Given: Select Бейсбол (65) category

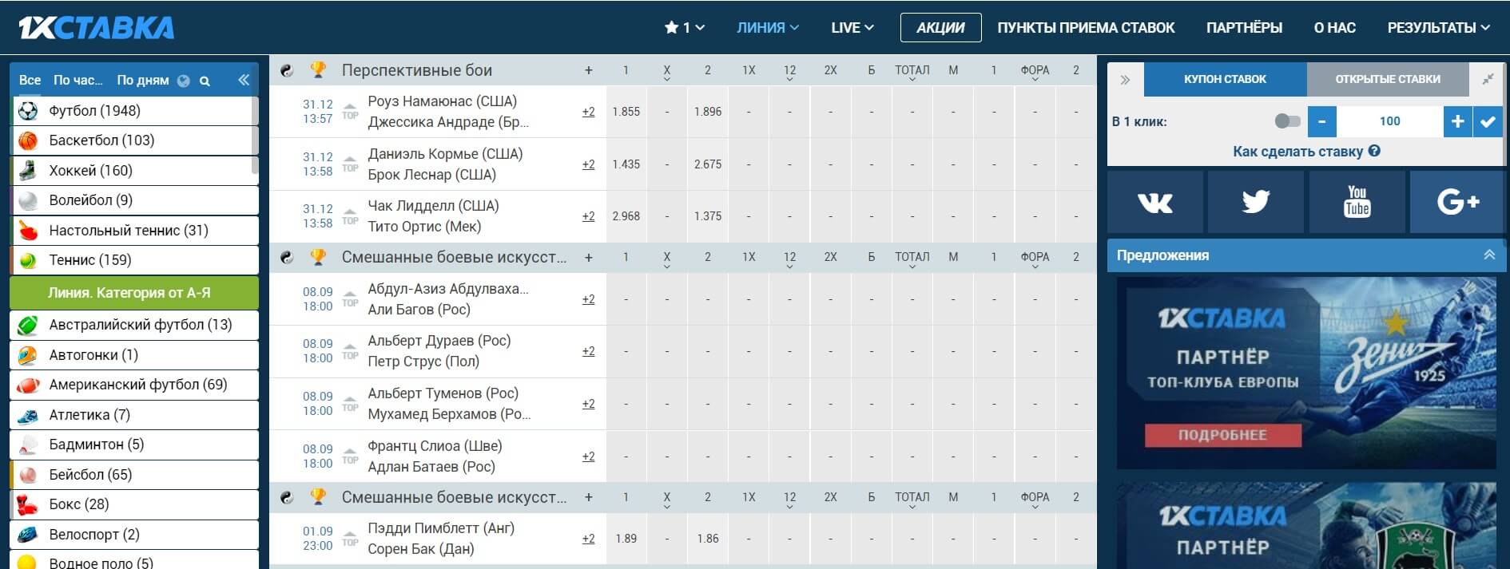Looking at the screenshot, I should (134, 475).
